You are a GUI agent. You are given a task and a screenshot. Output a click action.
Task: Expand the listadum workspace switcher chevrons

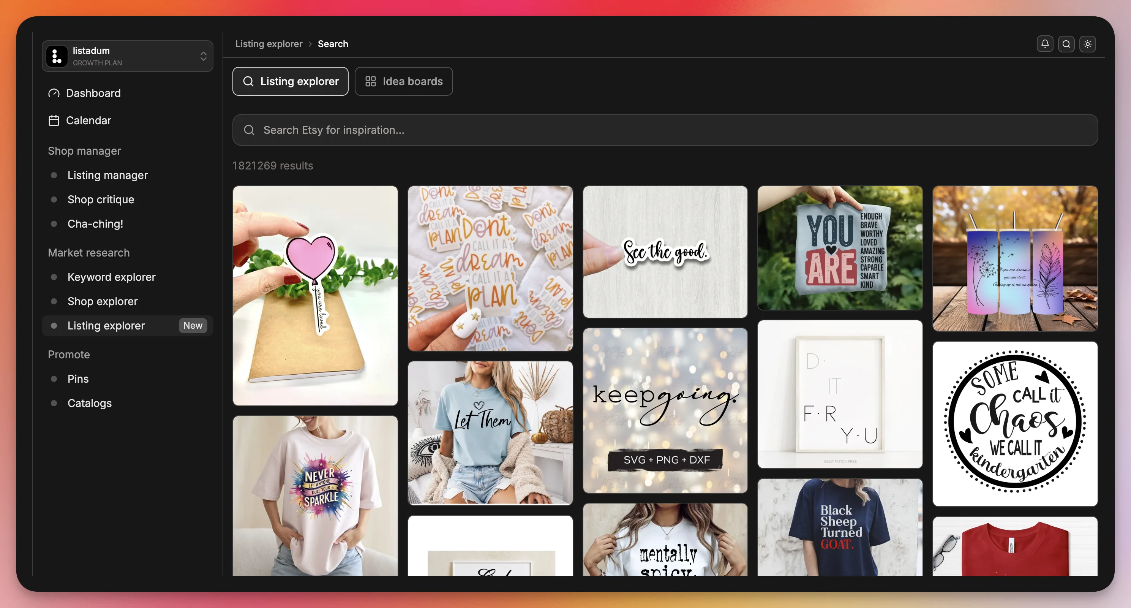coord(203,56)
